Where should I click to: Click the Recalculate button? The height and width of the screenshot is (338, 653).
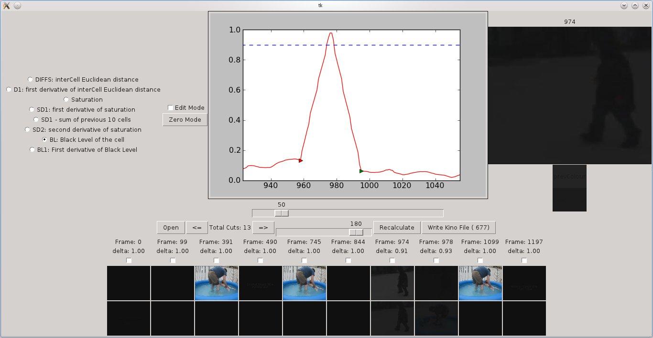tap(396, 228)
